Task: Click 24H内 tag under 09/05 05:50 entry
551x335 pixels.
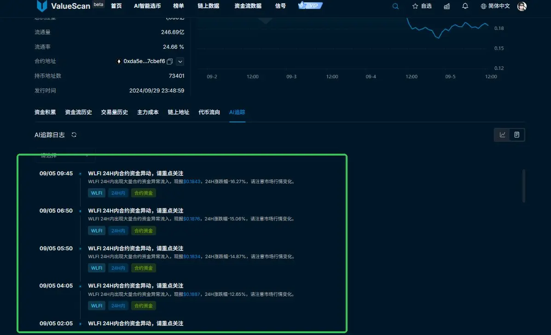Action: 118,268
